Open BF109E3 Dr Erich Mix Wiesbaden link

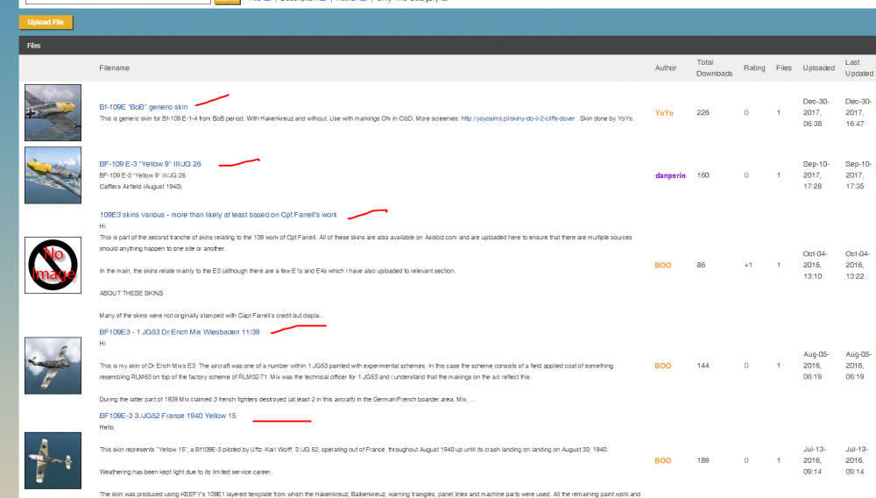coord(179,332)
